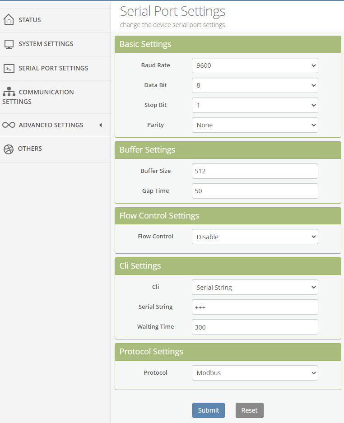The image size is (344, 423).
Task: Click the Buffer Size label
Action: click(x=156, y=171)
